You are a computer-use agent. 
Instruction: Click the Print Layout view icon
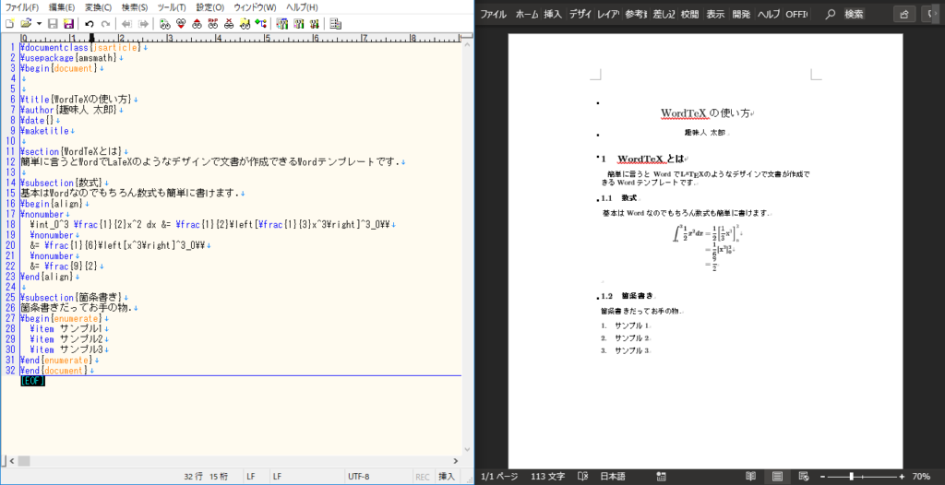(777, 476)
